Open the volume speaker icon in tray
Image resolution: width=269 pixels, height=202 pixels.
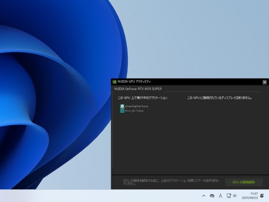point(235,195)
